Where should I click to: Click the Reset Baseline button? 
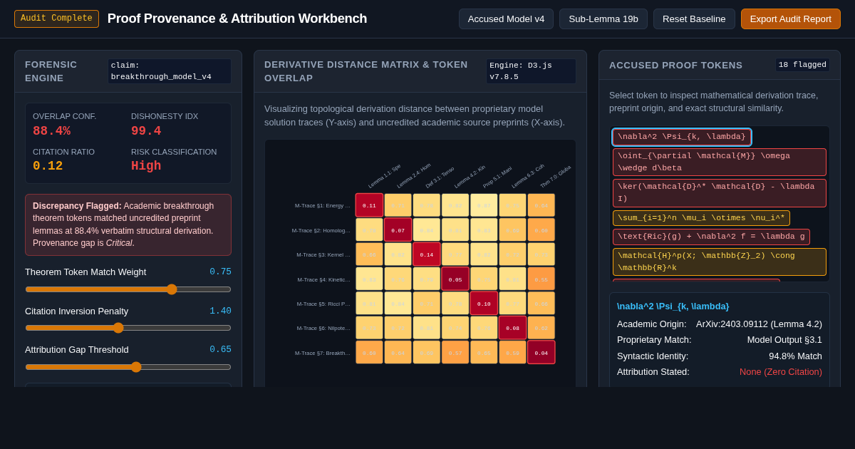pos(694,19)
